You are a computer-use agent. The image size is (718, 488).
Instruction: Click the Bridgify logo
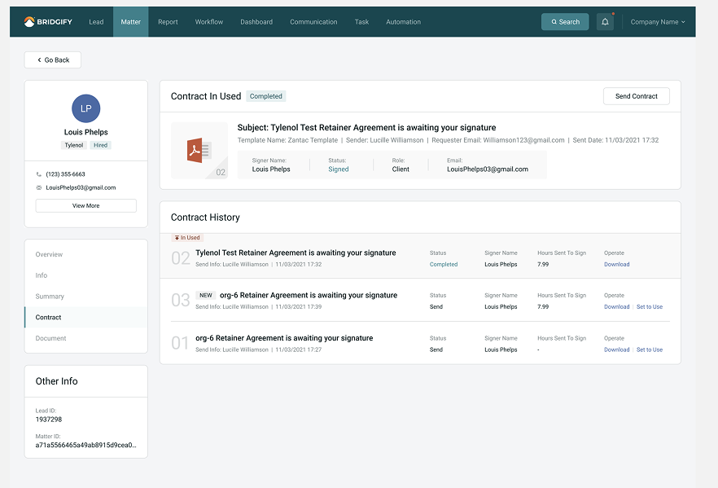click(48, 21)
